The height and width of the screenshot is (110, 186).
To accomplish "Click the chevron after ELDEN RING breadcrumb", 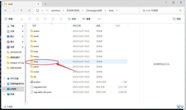I will pos(83,10).
